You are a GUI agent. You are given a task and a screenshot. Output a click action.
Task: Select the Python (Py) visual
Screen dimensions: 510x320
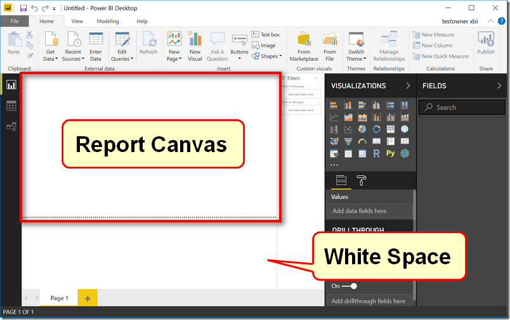point(390,153)
